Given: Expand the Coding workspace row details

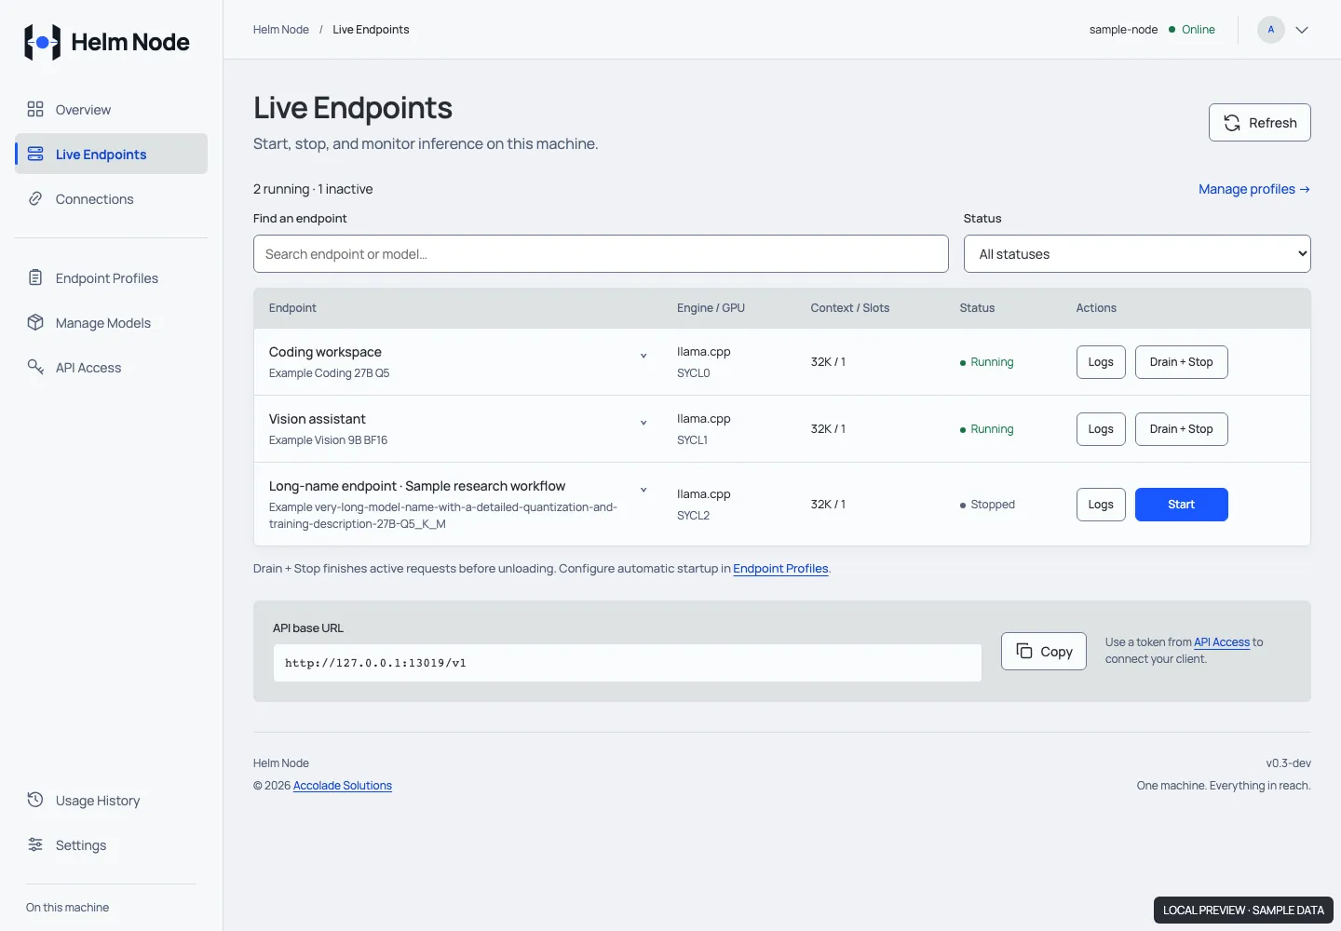Looking at the screenshot, I should [643, 356].
